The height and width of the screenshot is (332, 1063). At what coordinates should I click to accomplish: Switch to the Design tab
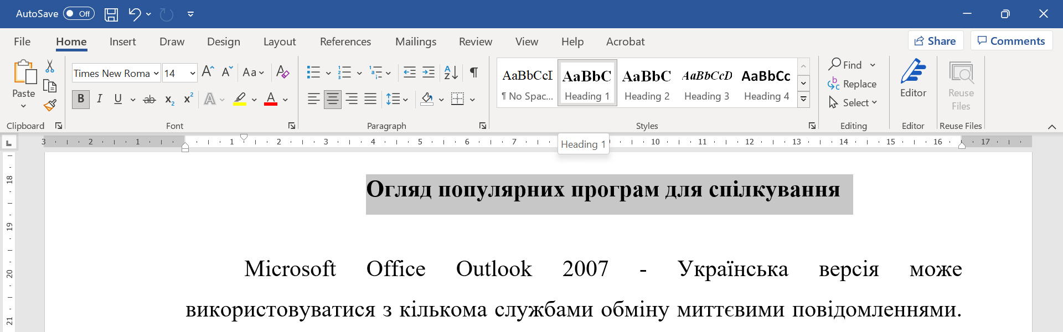tap(224, 41)
